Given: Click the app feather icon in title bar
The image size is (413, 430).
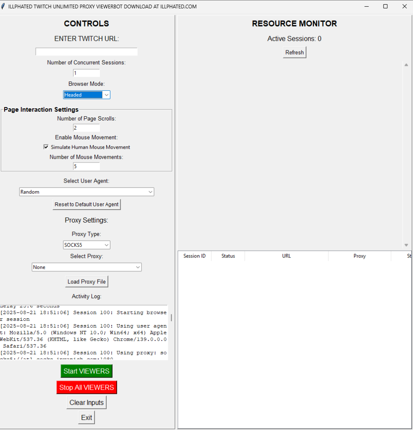Looking at the screenshot, I should [3, 6].
